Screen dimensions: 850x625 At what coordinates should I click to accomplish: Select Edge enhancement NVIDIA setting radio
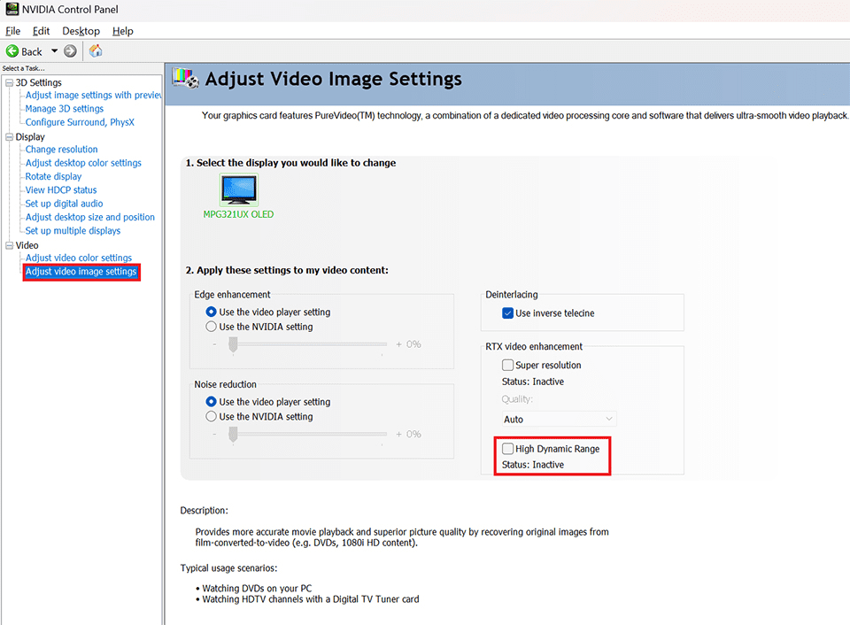pyautogui.click(x=211, y=327)
